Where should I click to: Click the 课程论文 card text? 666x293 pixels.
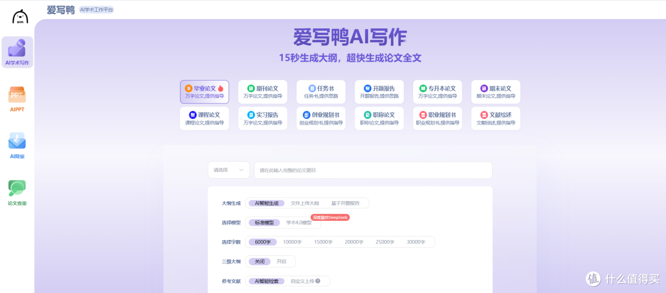tap(210, 115)
